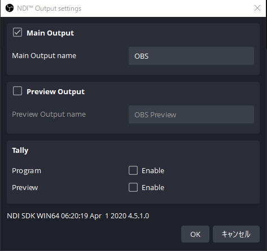
Task: Click the Program label under Tally
Action: click(27, 171)
